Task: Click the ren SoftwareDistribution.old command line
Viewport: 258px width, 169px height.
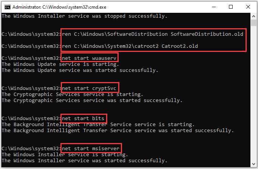Action: (x=153, y=34)
